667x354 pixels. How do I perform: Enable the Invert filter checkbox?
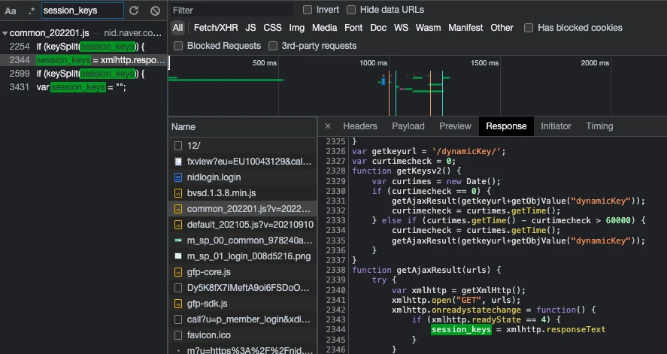308,9
